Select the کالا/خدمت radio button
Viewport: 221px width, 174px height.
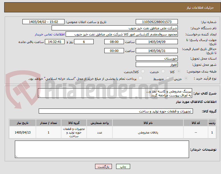[x=143, y=71]
